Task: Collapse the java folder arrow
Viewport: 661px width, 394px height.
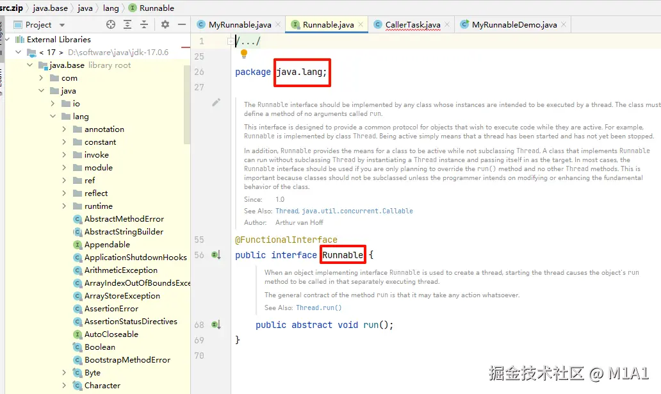Action: point(41,91)
